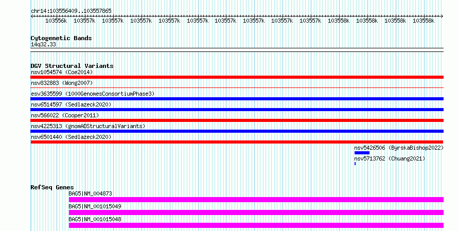Open the BAG5|NM_001015049 gene label

[95, 206]
